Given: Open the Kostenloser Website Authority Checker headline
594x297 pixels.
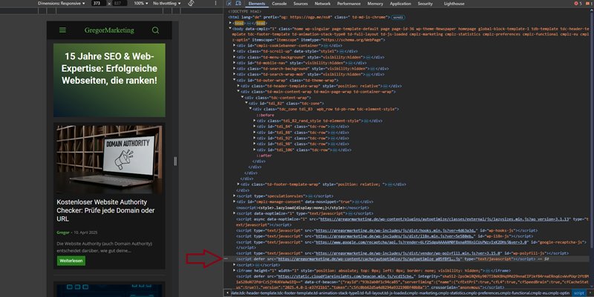Looking at the screenshot, I should pos(105,210).
